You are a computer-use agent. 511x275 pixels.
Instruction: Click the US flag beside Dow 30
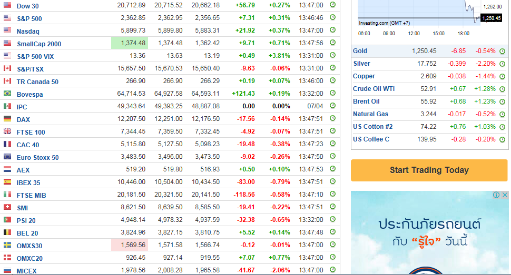tap(7, 5)
